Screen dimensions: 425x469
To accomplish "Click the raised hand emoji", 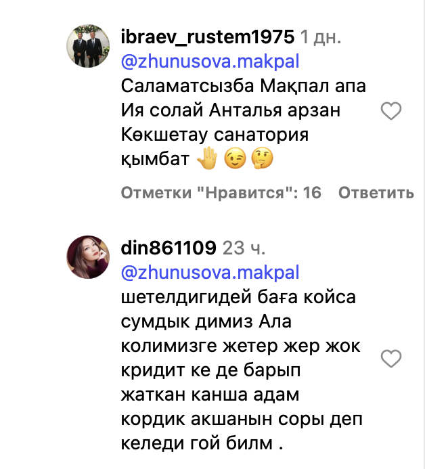I will [x=207, y=158].
